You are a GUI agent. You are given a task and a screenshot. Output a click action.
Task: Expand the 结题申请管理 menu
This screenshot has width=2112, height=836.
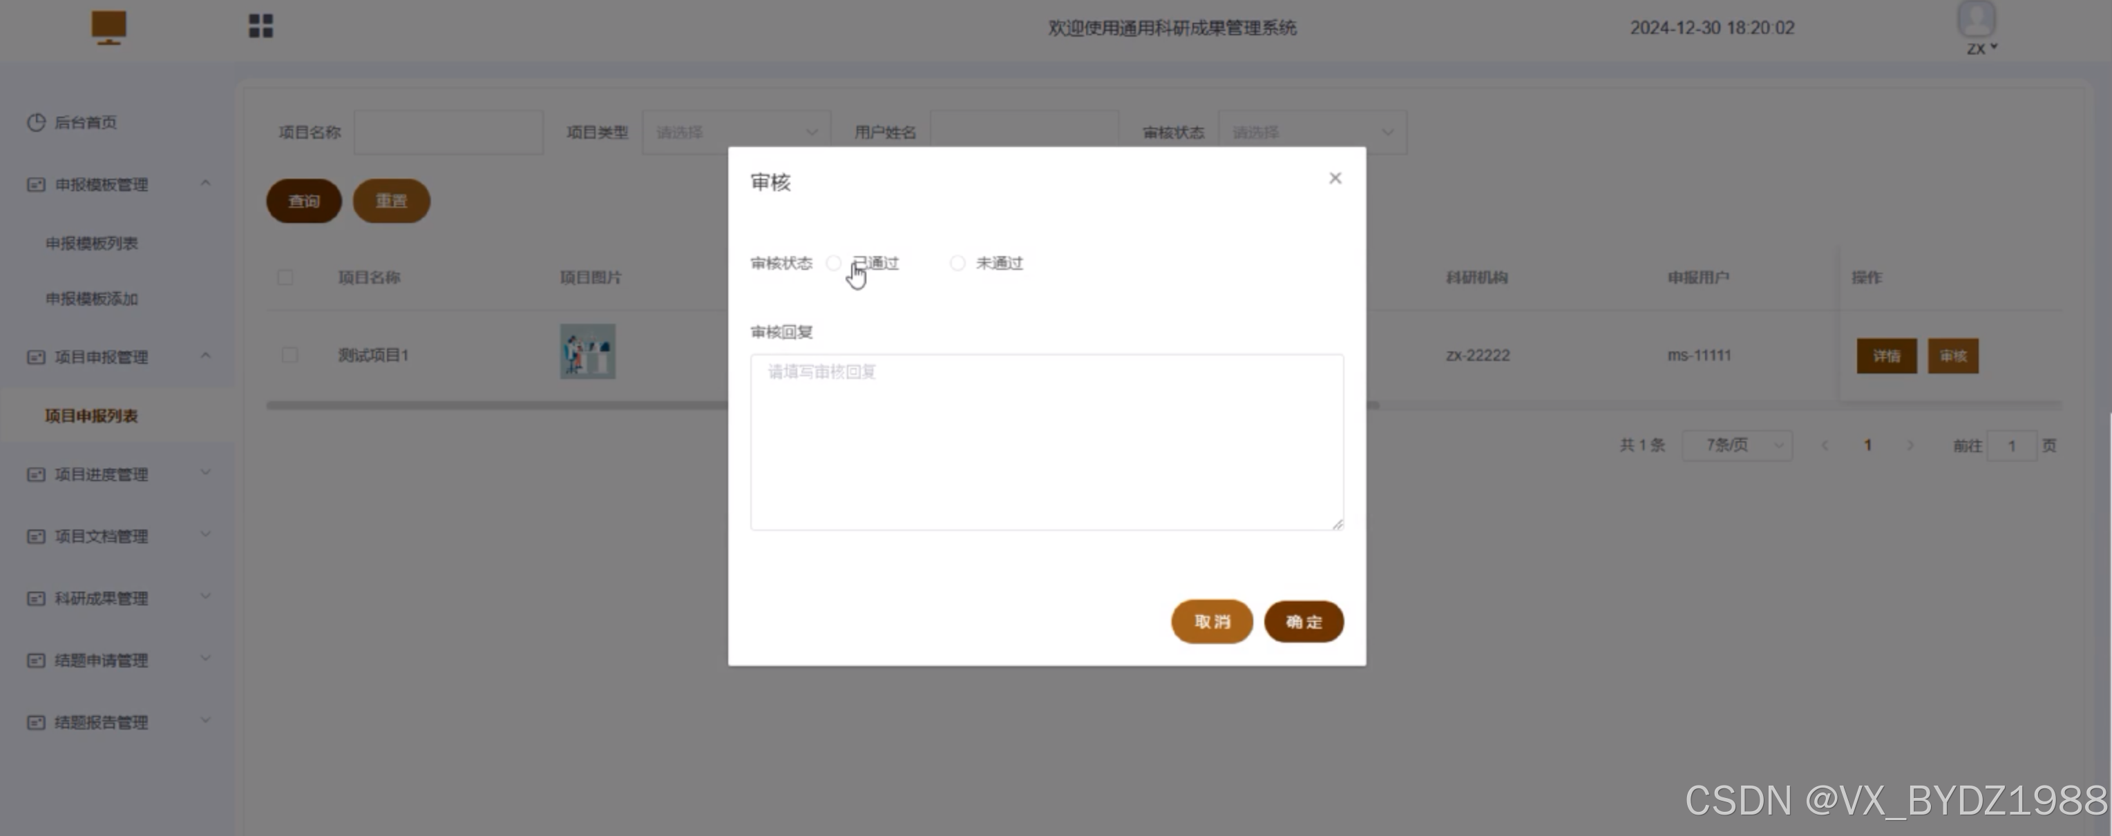tap(102, 660)
